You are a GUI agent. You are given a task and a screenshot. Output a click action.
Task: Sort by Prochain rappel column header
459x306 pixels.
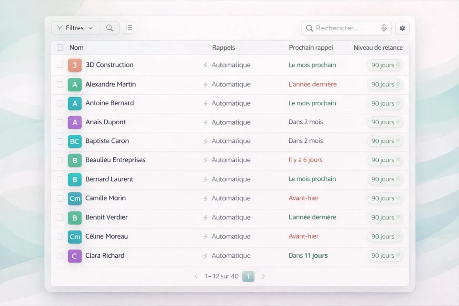click(311, 48)
